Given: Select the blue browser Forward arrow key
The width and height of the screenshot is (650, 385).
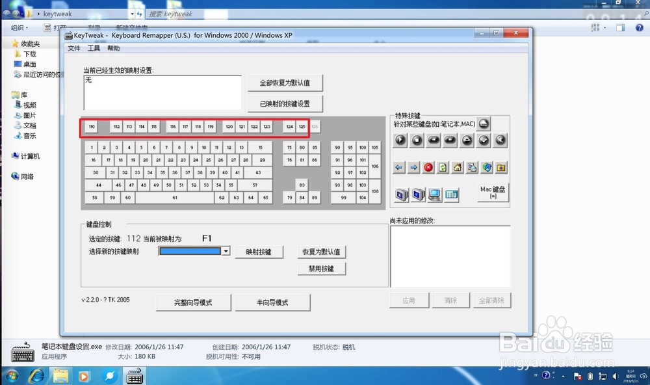Looking at the screenshot, I should coord(413,168).
